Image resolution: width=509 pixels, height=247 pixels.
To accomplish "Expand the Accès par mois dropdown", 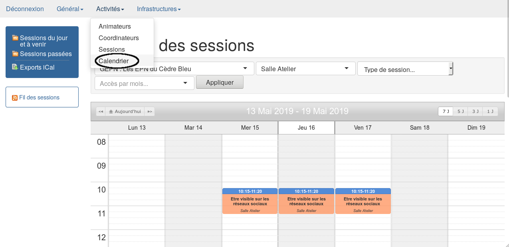I will [144, 84].
